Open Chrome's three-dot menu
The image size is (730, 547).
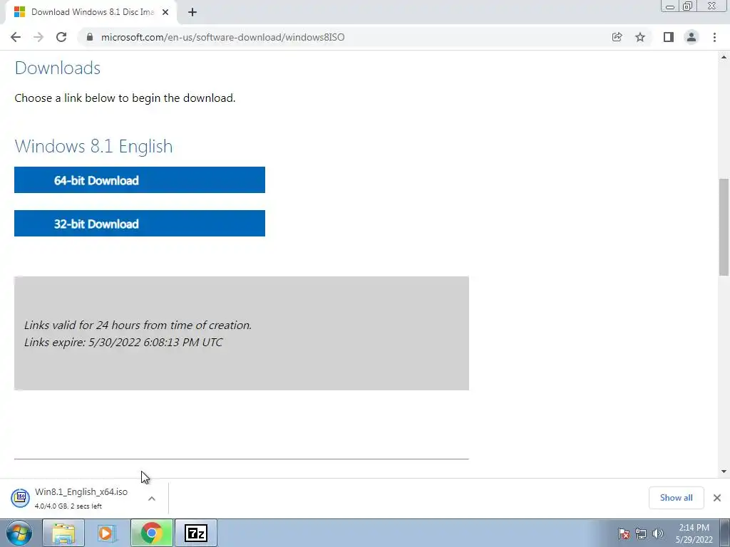tap(714, 37)
